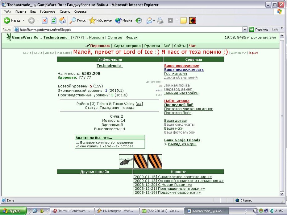Open Ваше вооружение link
Screen dimensions: 287x215
pos(181,66)
